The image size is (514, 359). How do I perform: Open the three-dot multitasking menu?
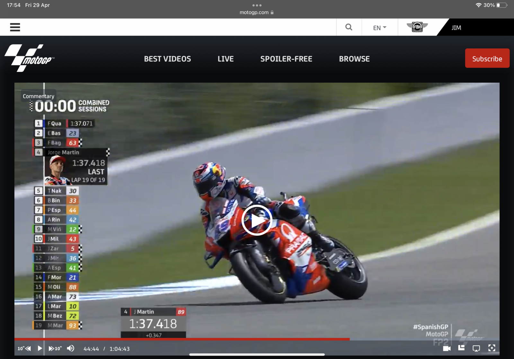tap(257, 5)
